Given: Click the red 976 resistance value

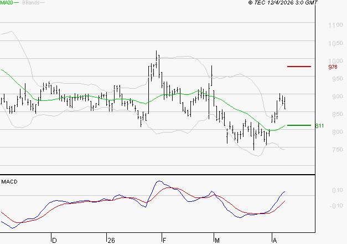Looking at the screenshot, I should pos(333,67).
